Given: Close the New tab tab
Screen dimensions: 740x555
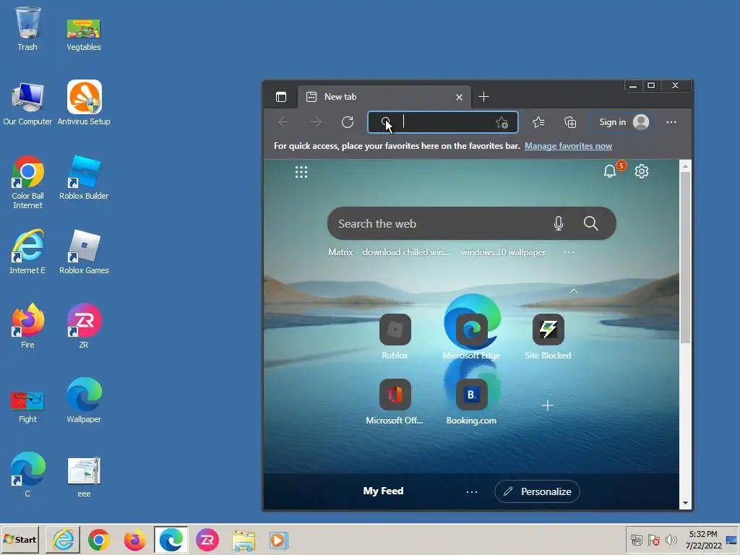Looking at the screenshot, I should (459, 98).
